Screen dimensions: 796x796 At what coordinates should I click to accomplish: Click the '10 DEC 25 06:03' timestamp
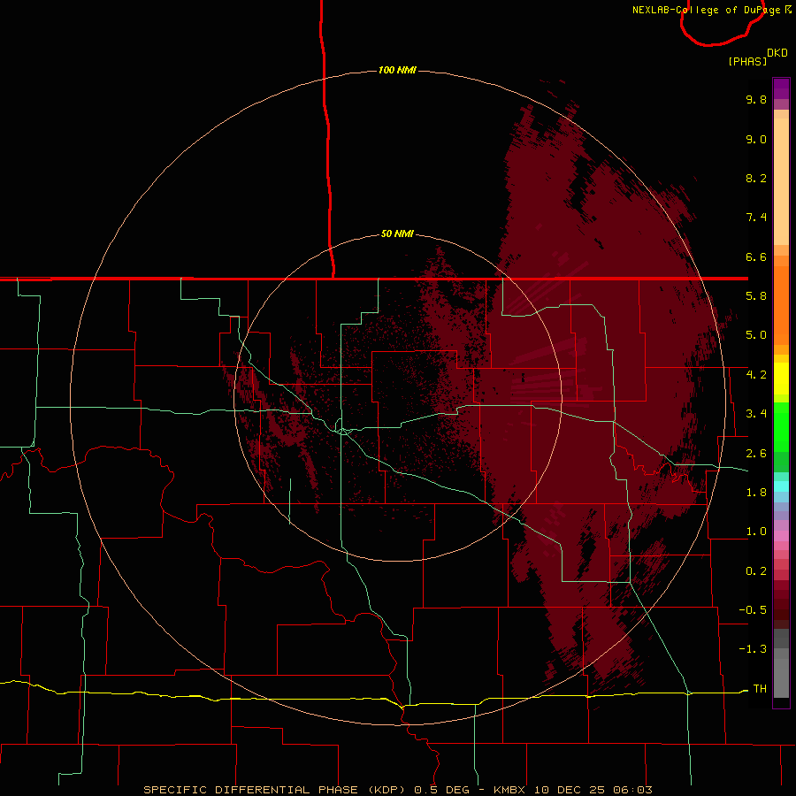(593, 790)
